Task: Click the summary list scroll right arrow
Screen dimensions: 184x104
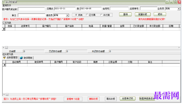Action: 179,48
